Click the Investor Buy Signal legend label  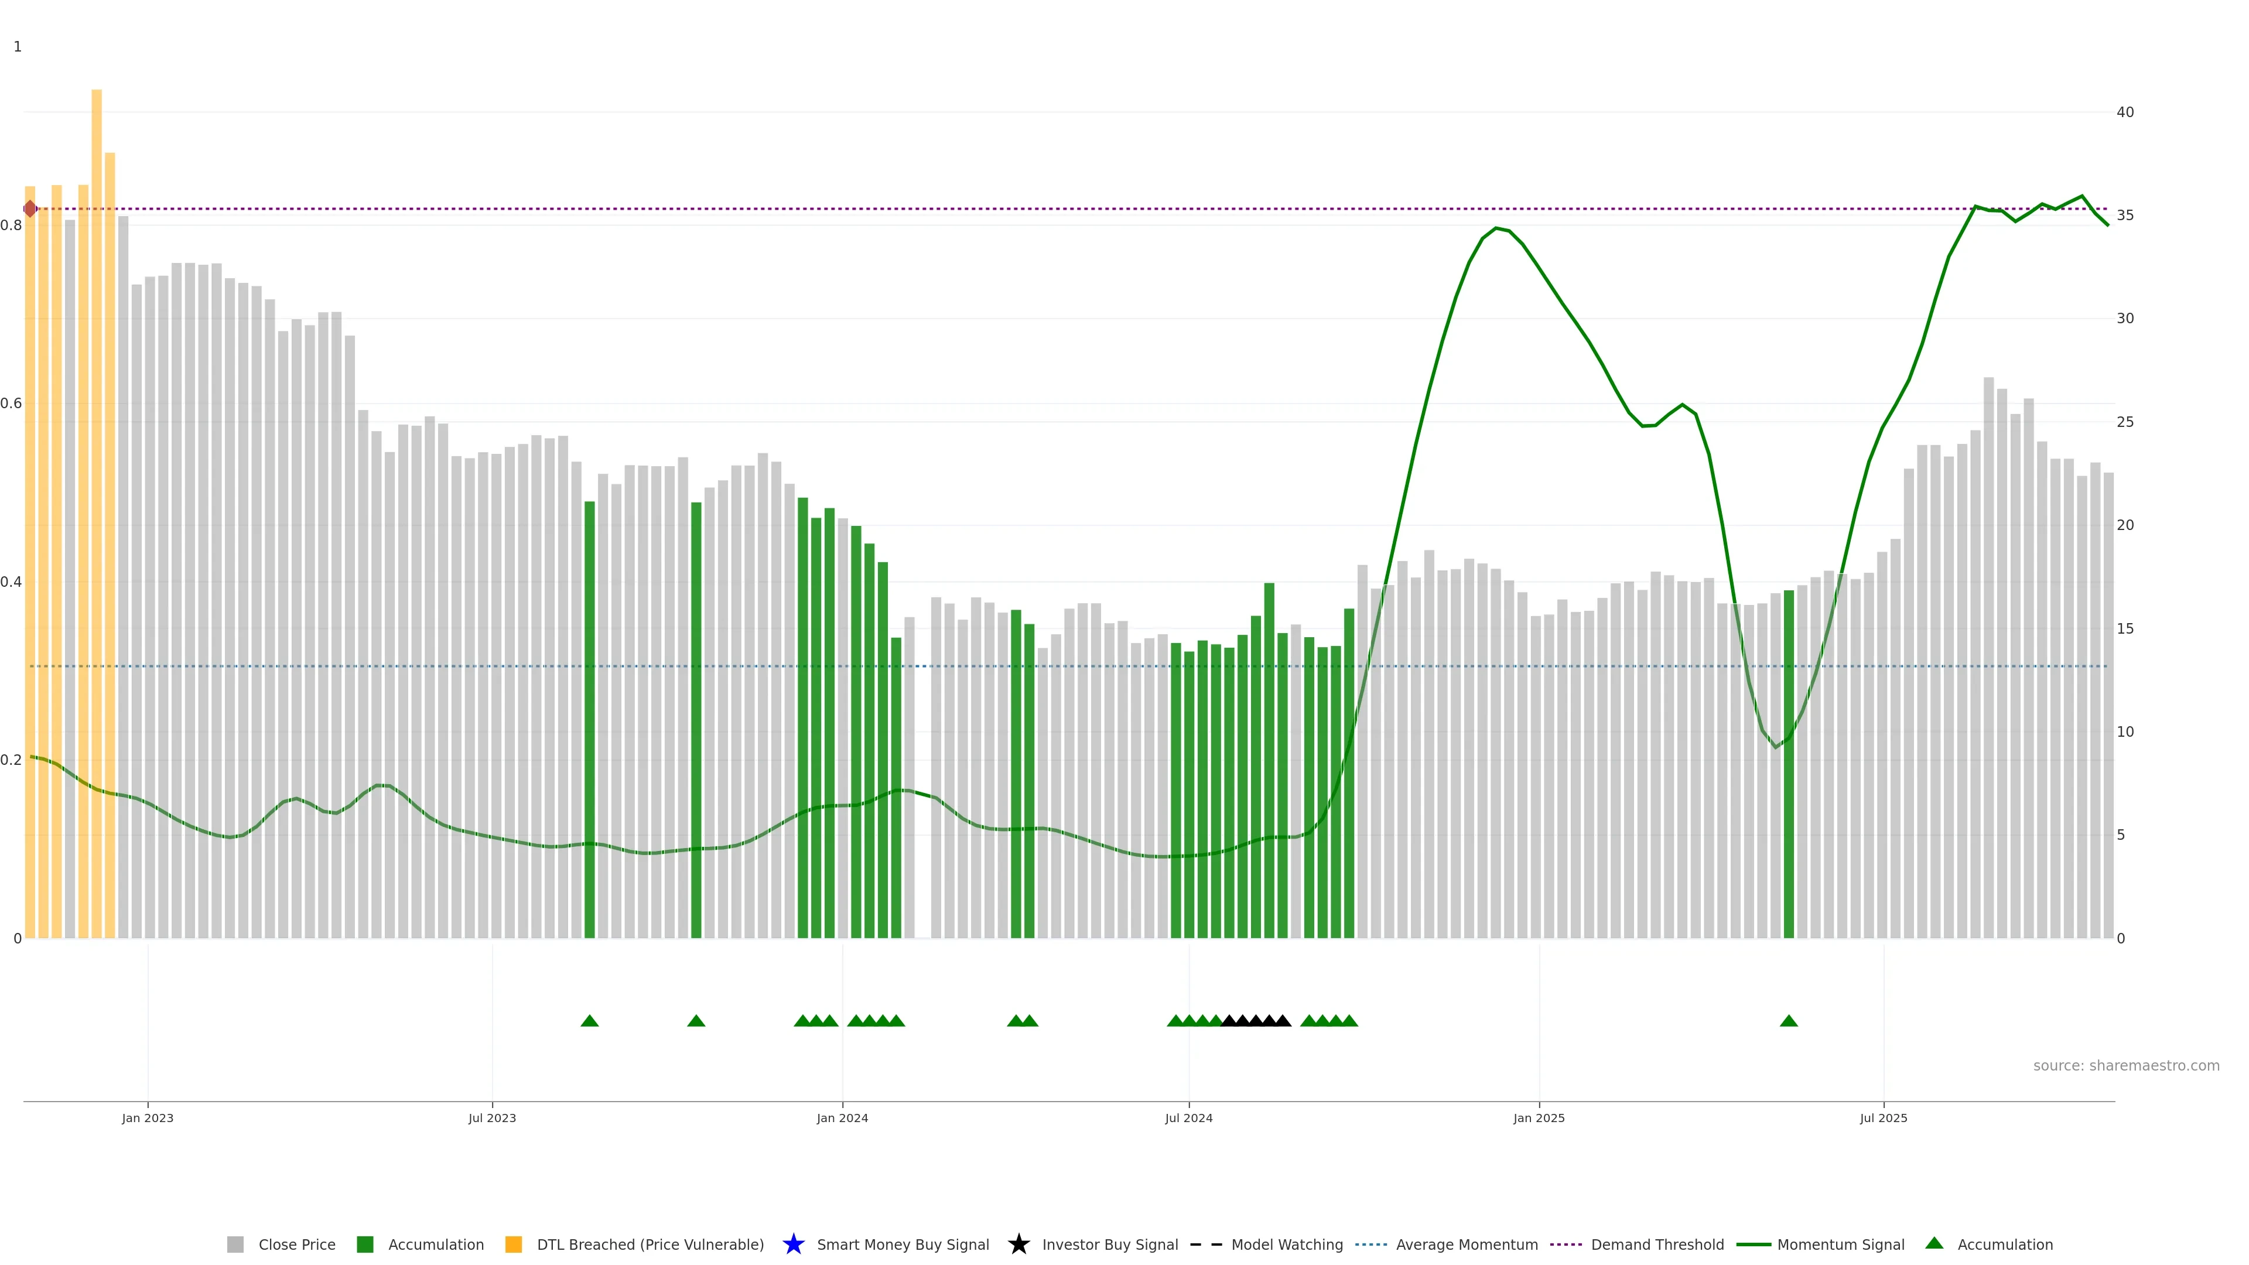tap(1110, 1245)
